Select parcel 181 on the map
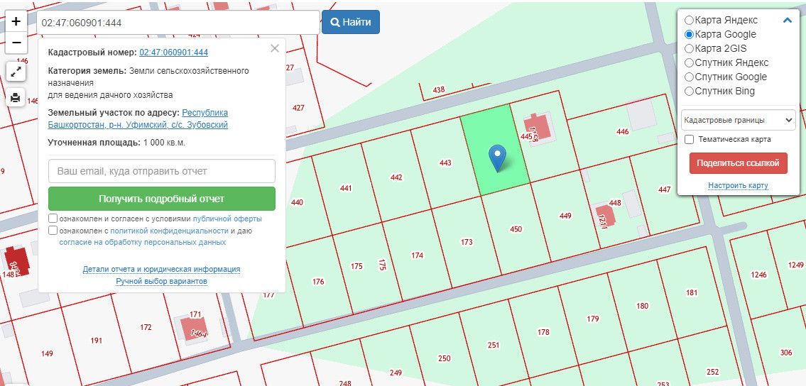 (692, 292)
